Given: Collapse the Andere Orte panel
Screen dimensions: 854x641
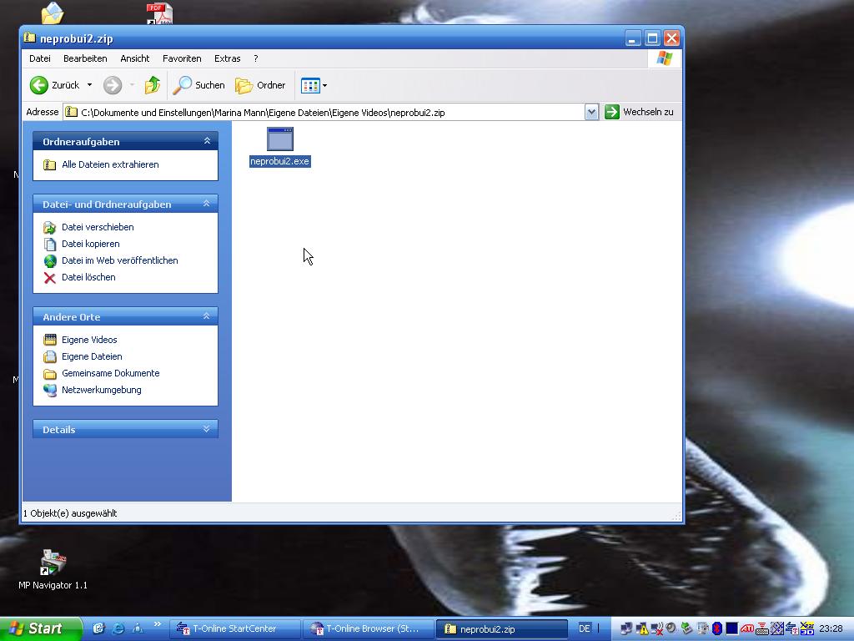Looking at the screenshot, I should tap(207, 316).
